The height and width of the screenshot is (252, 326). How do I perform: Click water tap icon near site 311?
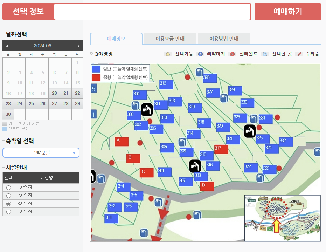[147, 109]
